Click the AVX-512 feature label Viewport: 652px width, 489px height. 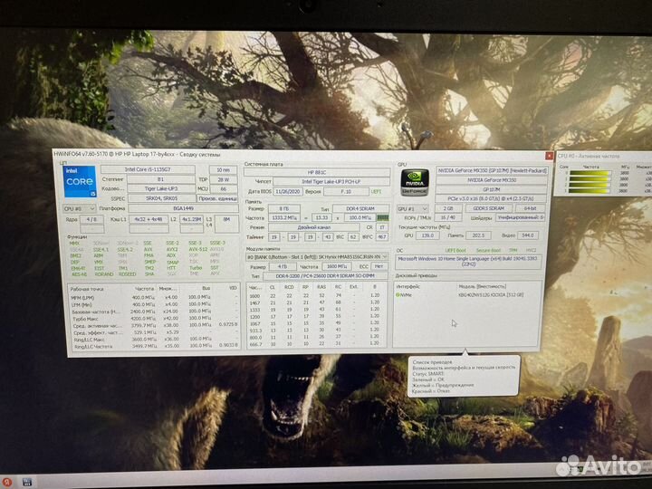point(198,250)
